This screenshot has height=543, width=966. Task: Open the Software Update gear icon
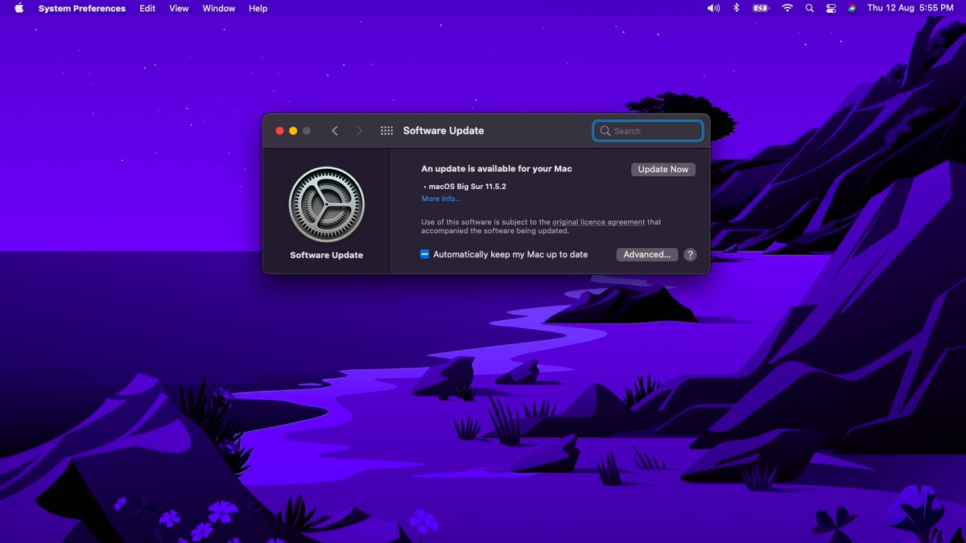[x=326, y=204]
